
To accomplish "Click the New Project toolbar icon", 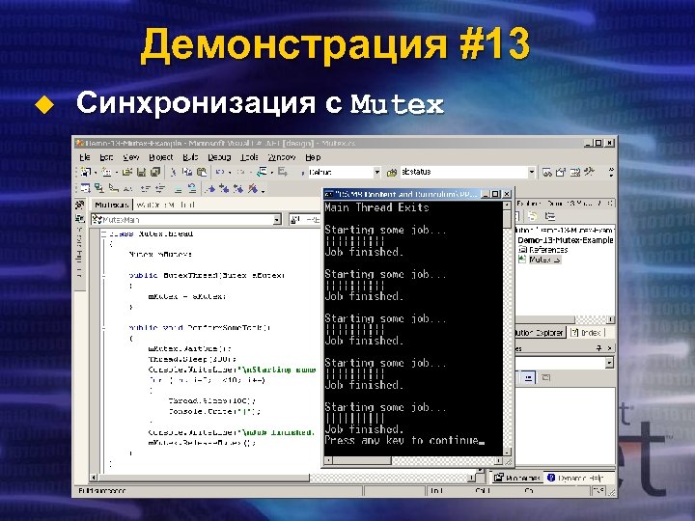I will pyautogui.click(x=86, y=172).
